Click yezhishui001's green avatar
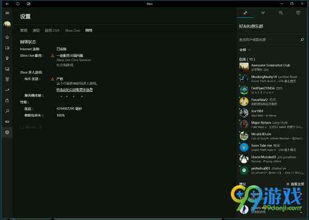The image size is (309, 220). (244, 170)
